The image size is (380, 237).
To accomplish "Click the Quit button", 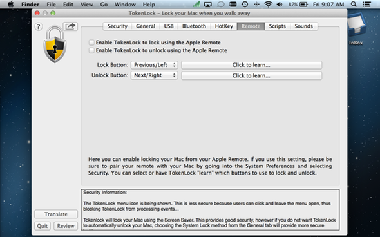I will [x=43, y=226].
